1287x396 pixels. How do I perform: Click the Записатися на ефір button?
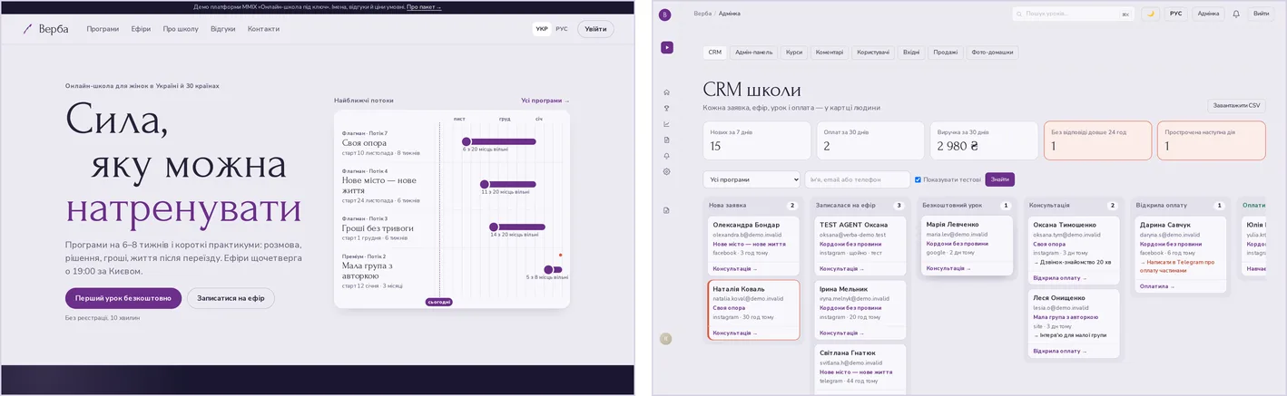pos(231,298)
